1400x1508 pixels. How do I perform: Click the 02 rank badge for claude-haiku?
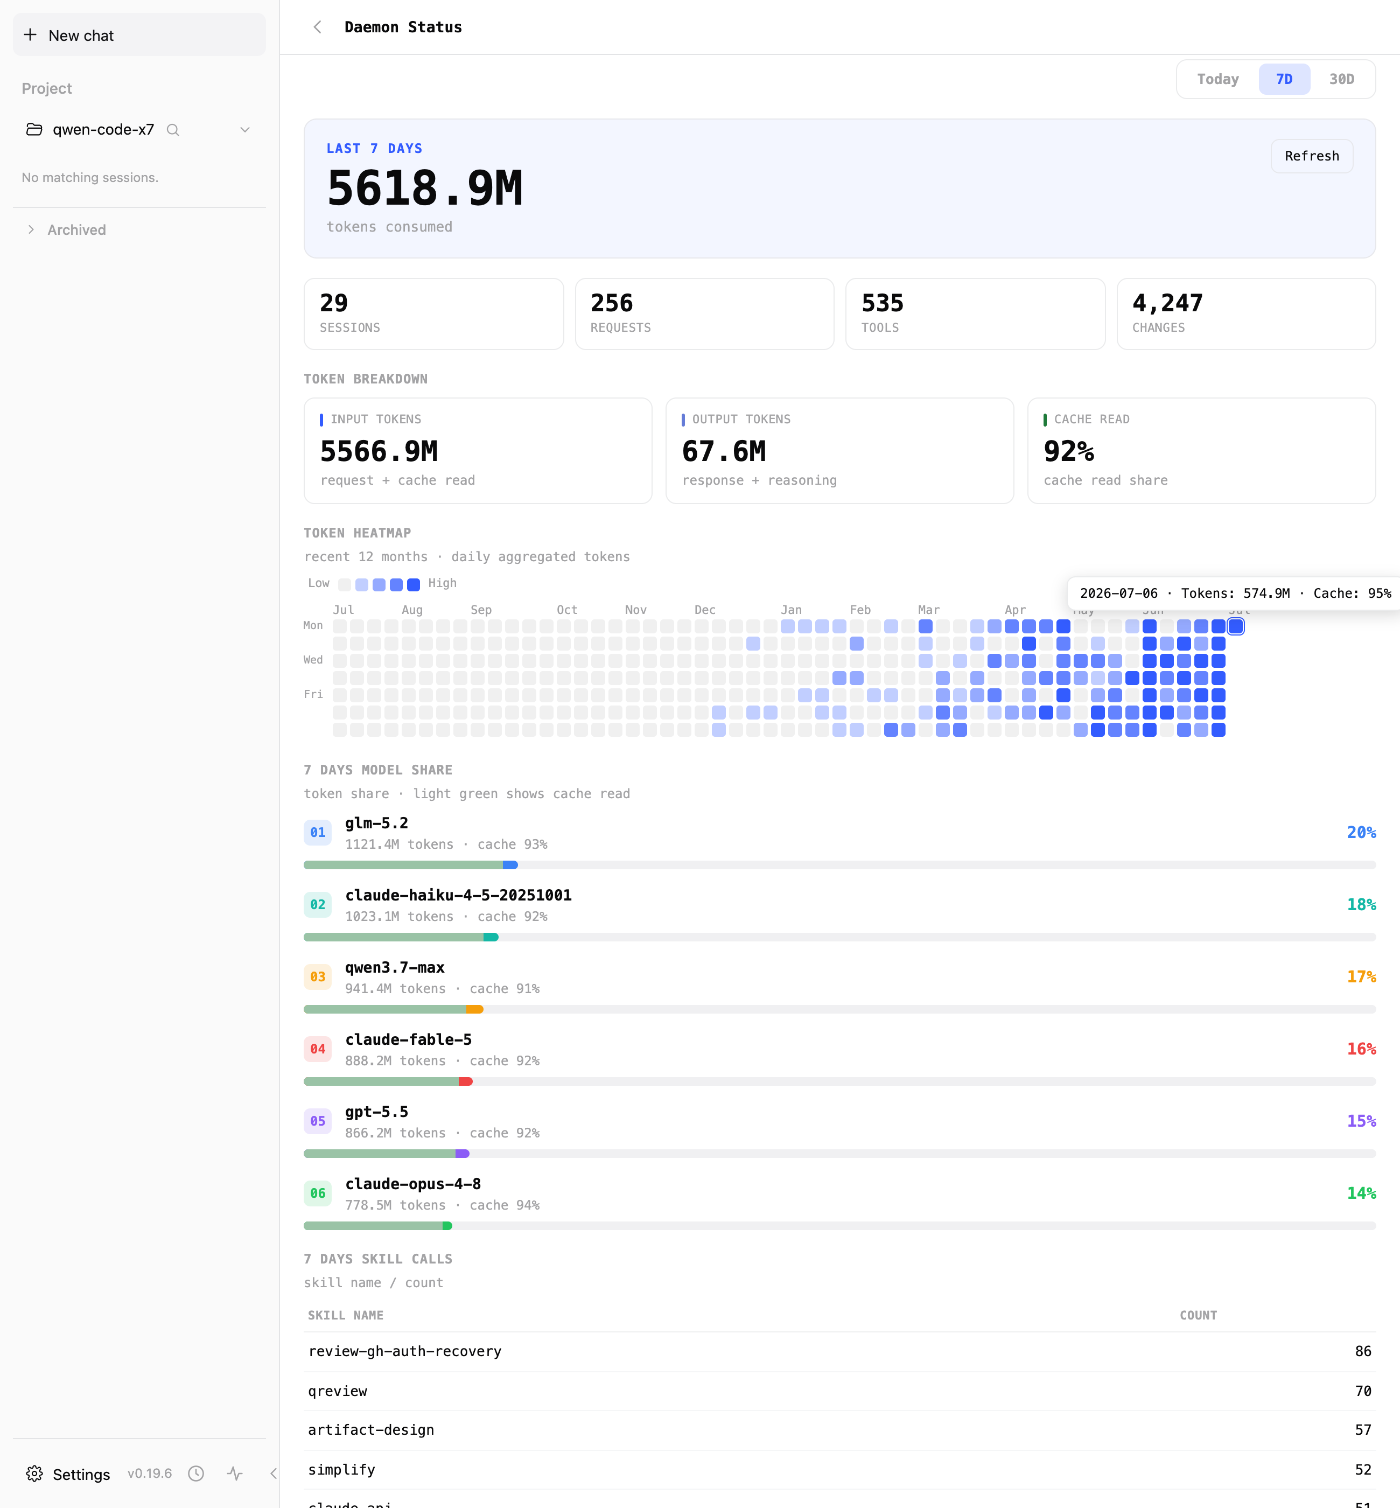click(x=318, y=904)
